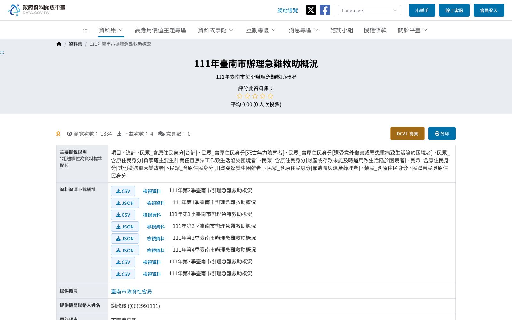
Task: Open the 網站導覽 sitemap link
Action: point(288,11)
